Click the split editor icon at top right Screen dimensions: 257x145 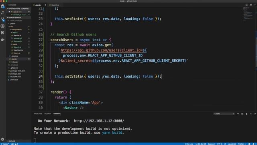tap(251, 5)
